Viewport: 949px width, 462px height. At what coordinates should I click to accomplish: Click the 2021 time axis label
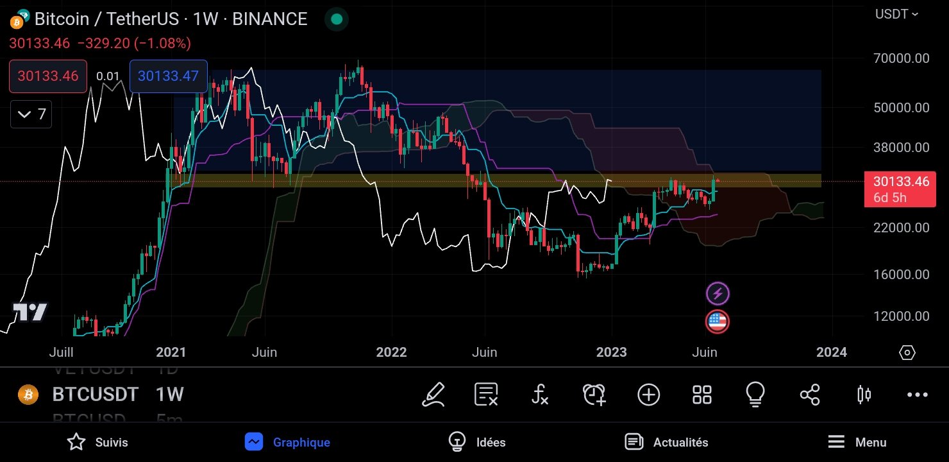tap(171, 352)
